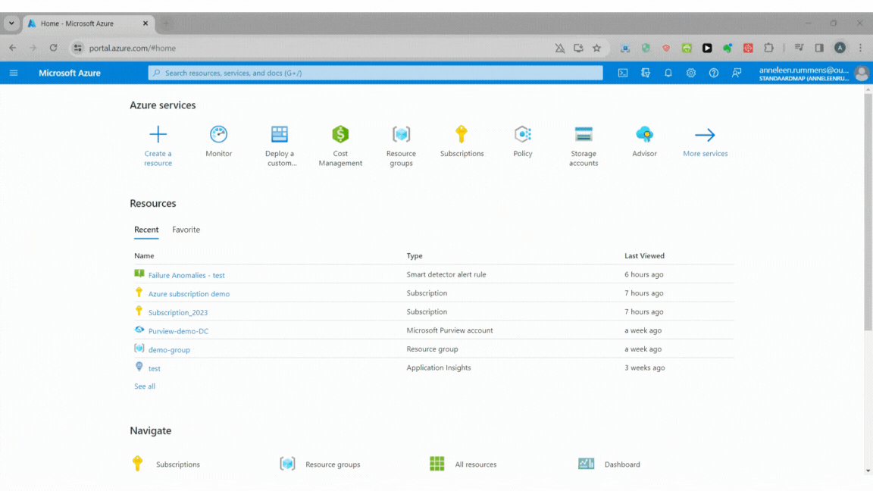The image size is (873, 491).
Task: Open Resource groups in Azure services
Action: pyautogui.click(x=401, y=145)
